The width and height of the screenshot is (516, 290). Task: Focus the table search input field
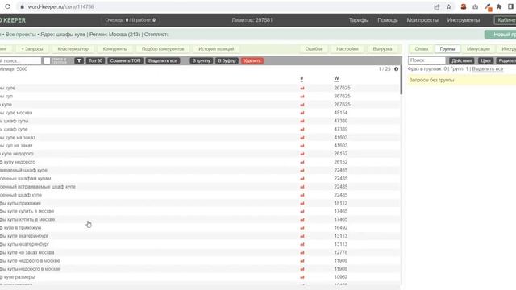point(19,61)
